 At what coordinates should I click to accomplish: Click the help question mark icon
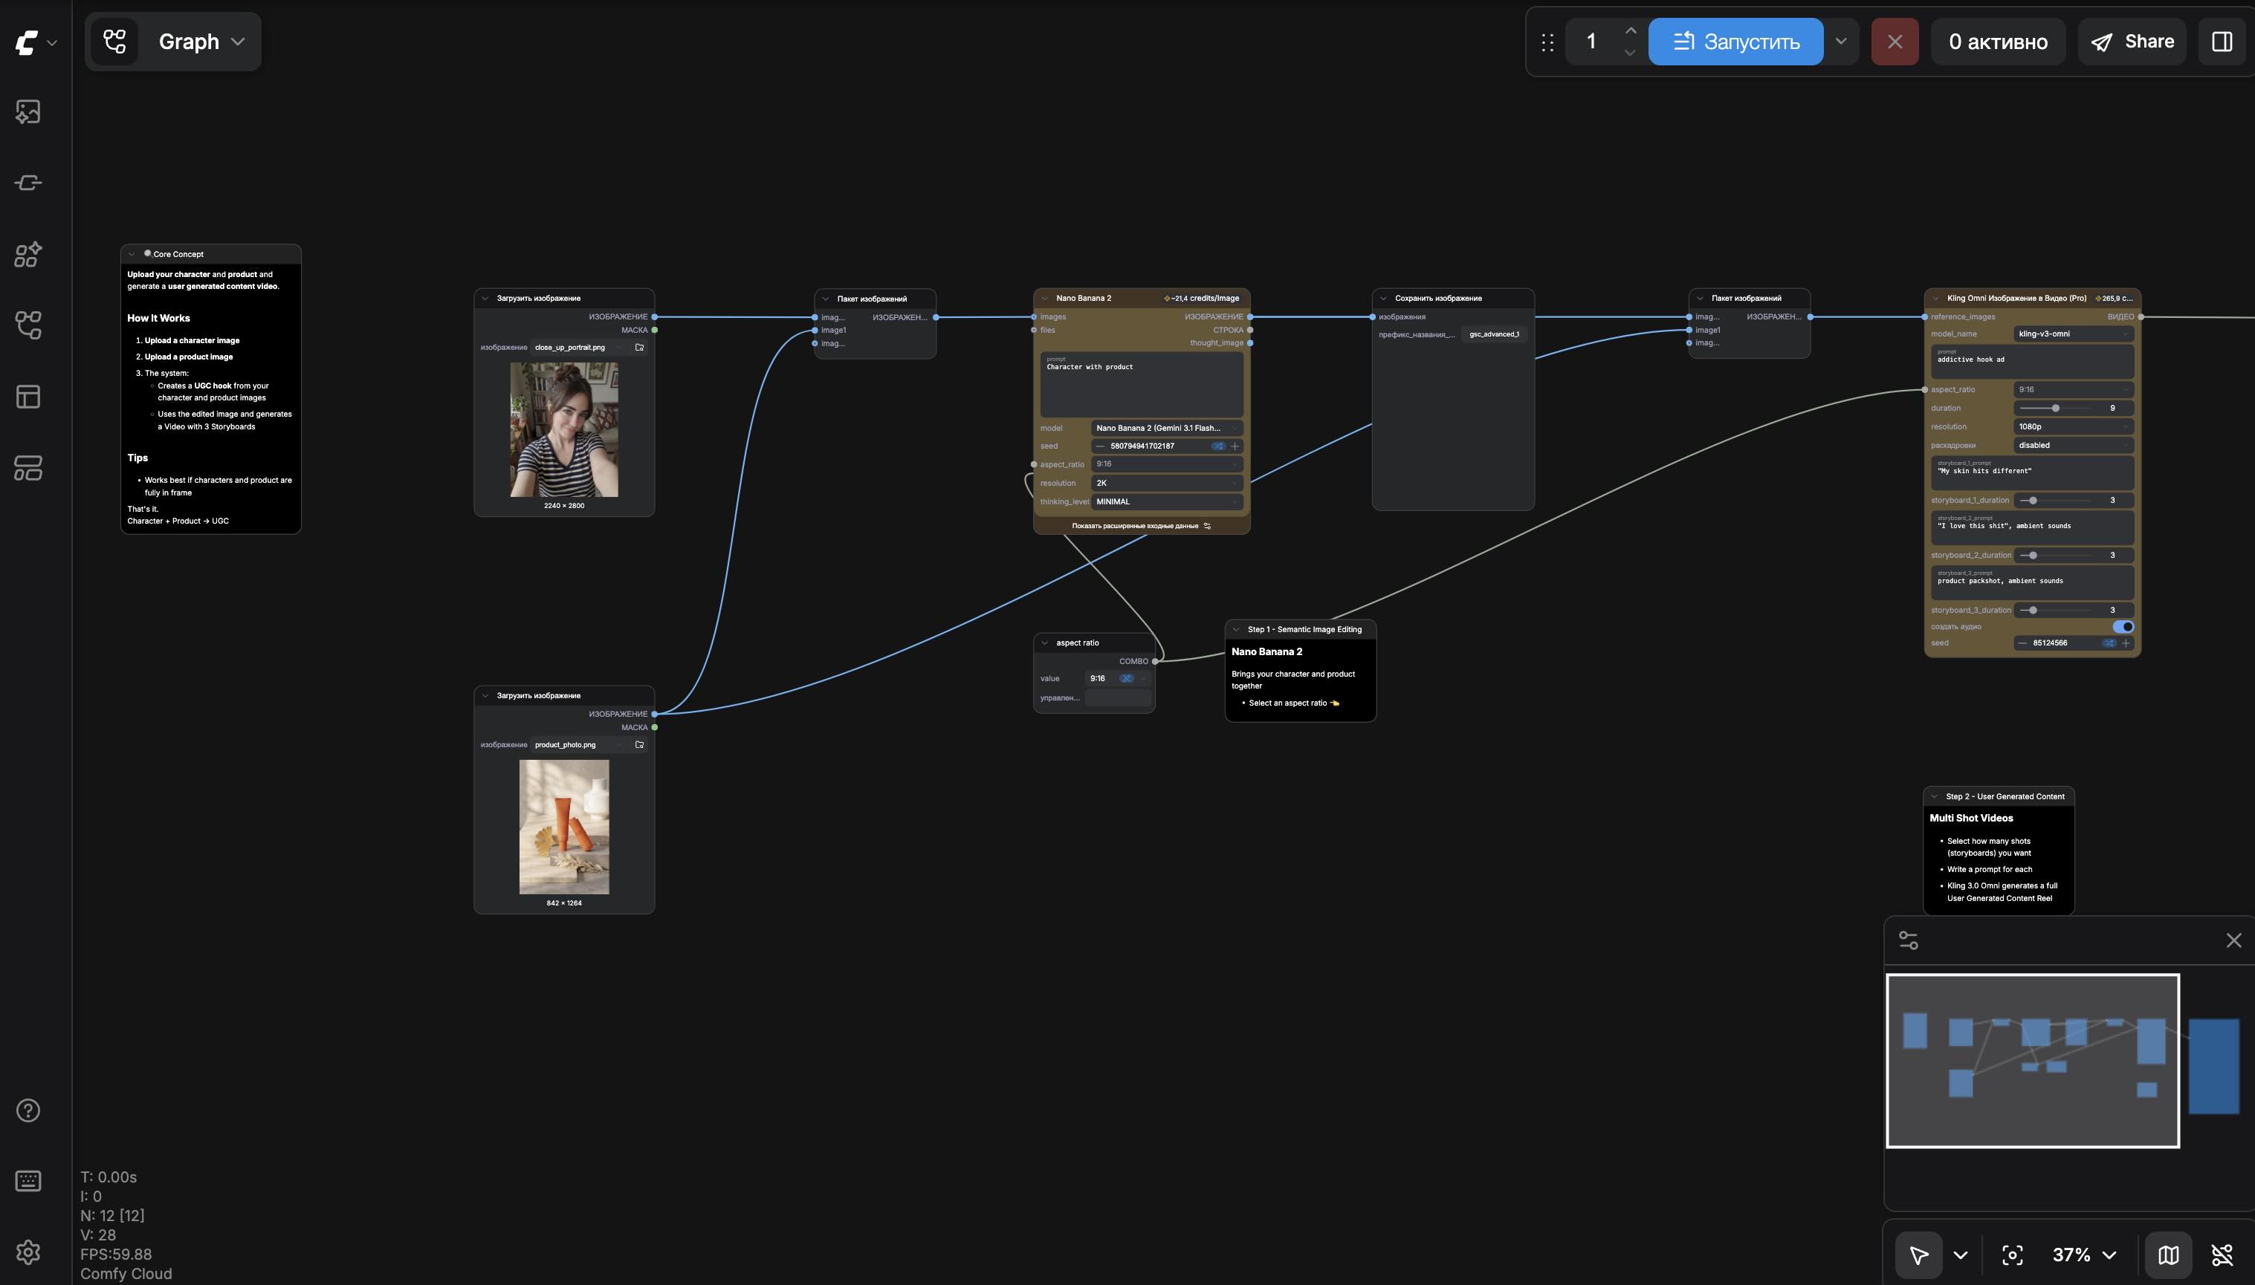point(28,1110)
